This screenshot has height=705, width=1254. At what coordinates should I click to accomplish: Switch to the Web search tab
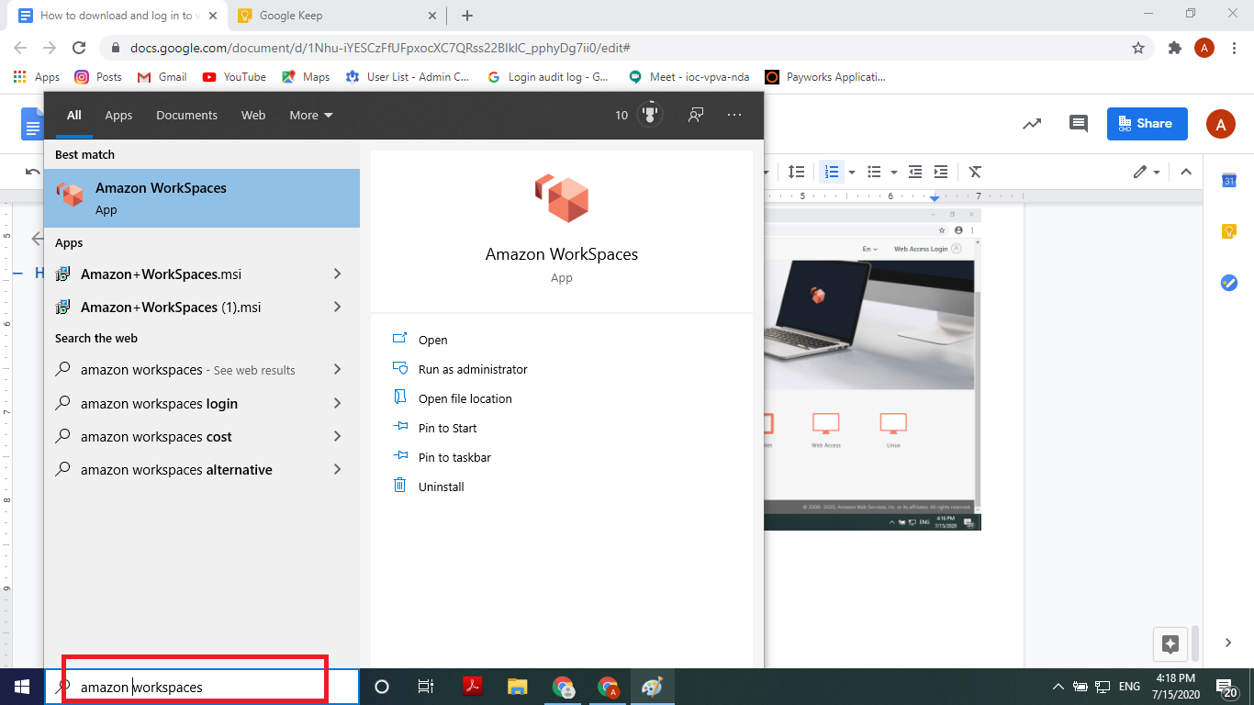[x=253, y=115]
